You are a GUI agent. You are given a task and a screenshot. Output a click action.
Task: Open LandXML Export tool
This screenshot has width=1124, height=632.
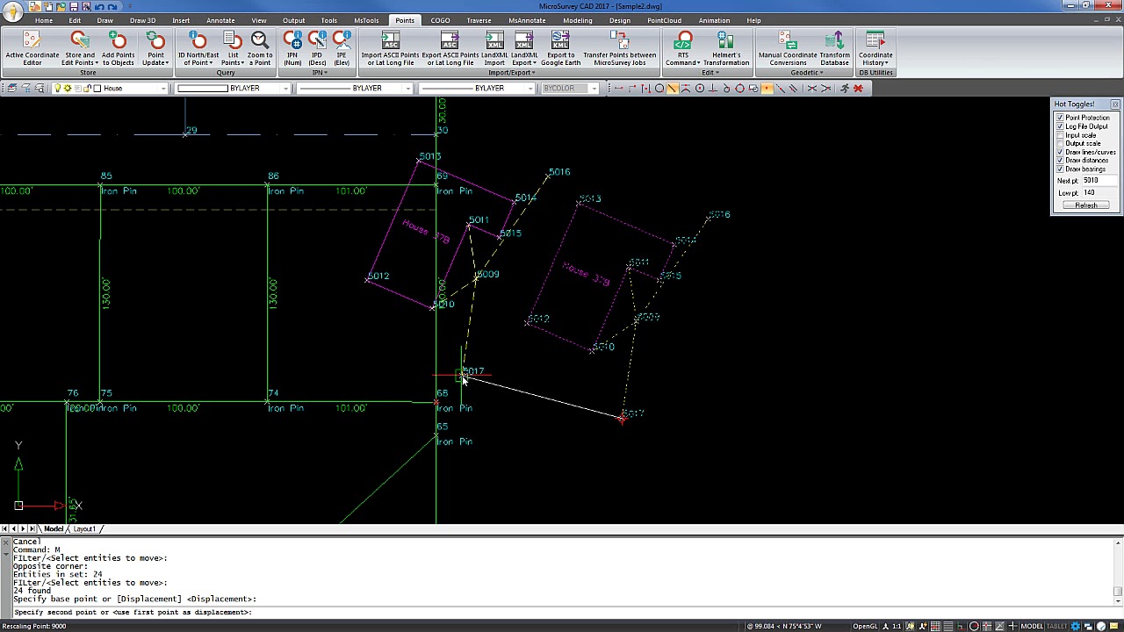tap(523, 48)
